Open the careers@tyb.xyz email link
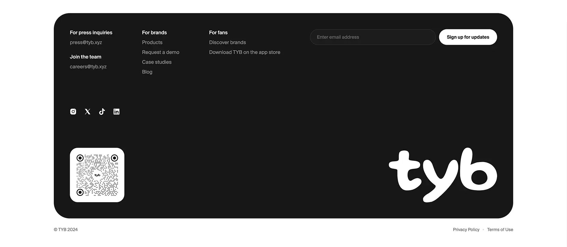This screenshot has width=567, height=247. pyautogui.click(x=88, y=67)
